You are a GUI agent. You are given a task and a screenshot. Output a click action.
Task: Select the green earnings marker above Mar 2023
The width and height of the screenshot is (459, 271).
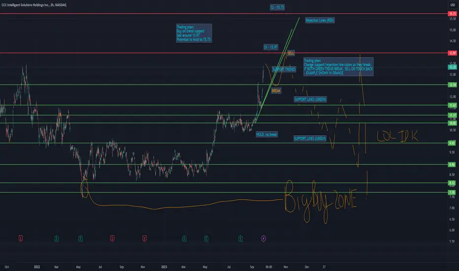(x=184, y=238)
